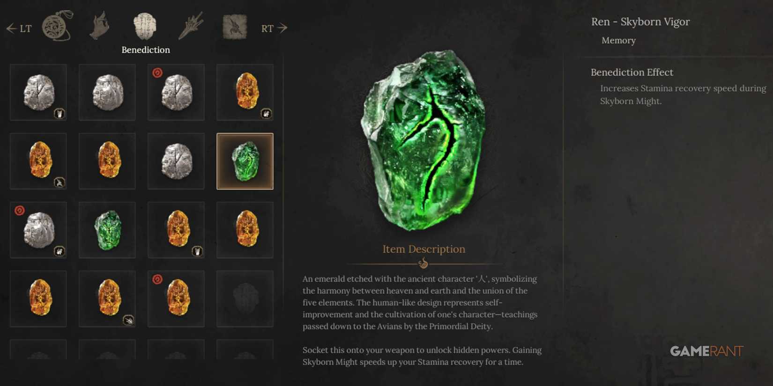Viewport: 773px width, 386px height.
Task: Select green emerald in third row
Action: point(107,230)
